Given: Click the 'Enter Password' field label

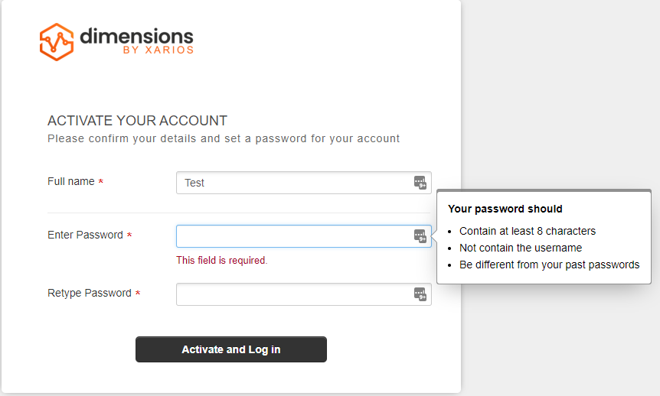Looking at the screenshot, I should (x=85, y=235).
